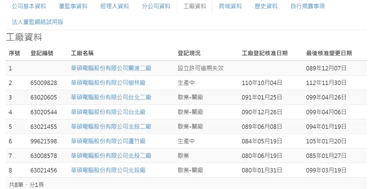Open 北投二廠 link with registration number 63021455
Image resolution: width=371 pixels, height=189 pixels.
pos(111,127)
